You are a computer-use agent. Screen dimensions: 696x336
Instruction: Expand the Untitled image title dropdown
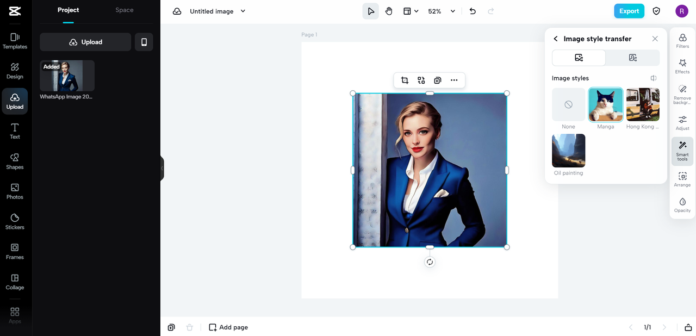point(243,11)
